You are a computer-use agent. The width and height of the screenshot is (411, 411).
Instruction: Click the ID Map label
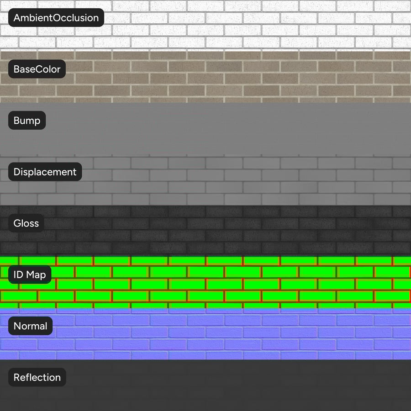[x=30, y=274]
